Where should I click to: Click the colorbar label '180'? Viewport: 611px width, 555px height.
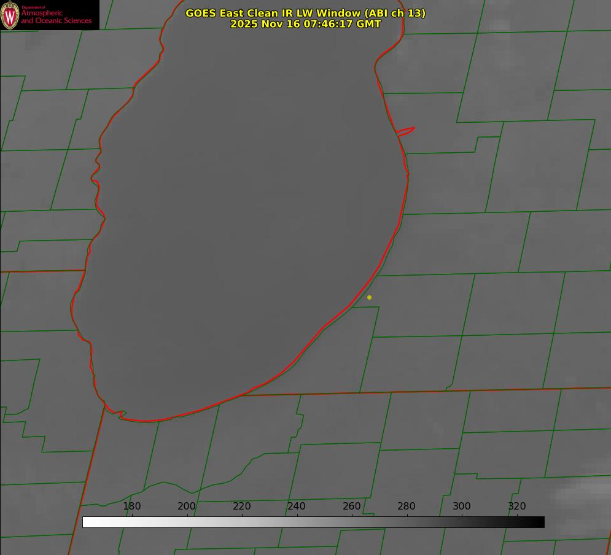[x=131, y=506]
